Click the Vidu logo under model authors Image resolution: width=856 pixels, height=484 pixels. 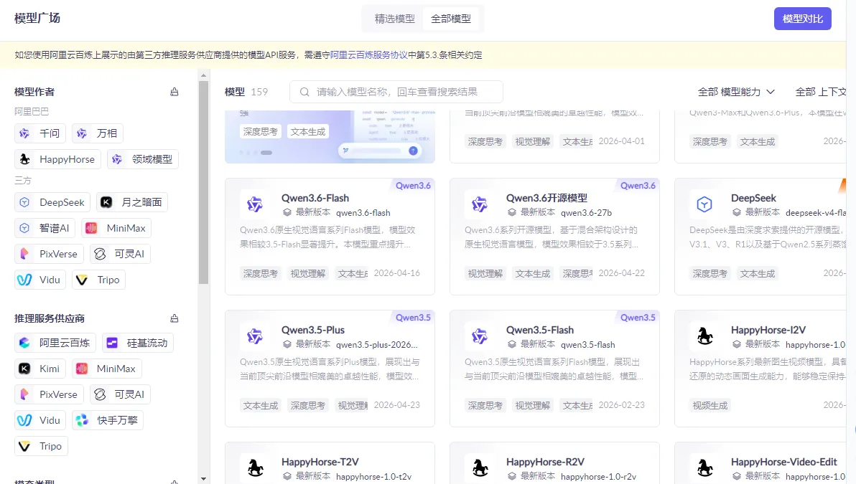coord(24,280)
